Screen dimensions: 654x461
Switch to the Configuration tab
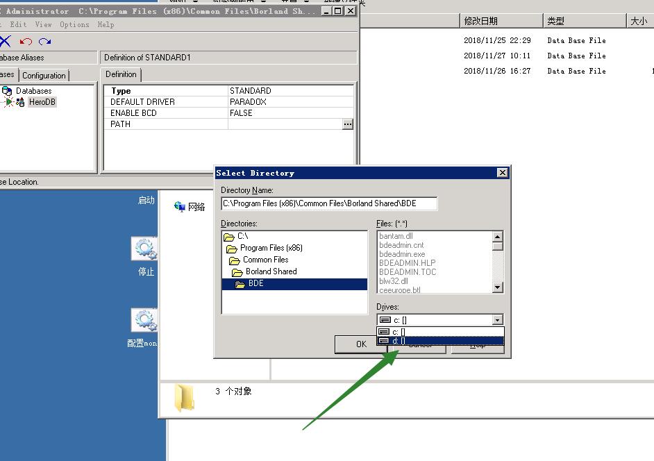44,76
